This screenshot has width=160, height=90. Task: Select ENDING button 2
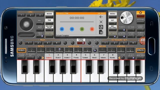(x=121, y=50)
